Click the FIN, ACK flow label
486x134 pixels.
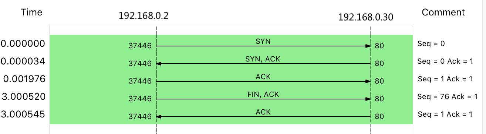[263, 95]
